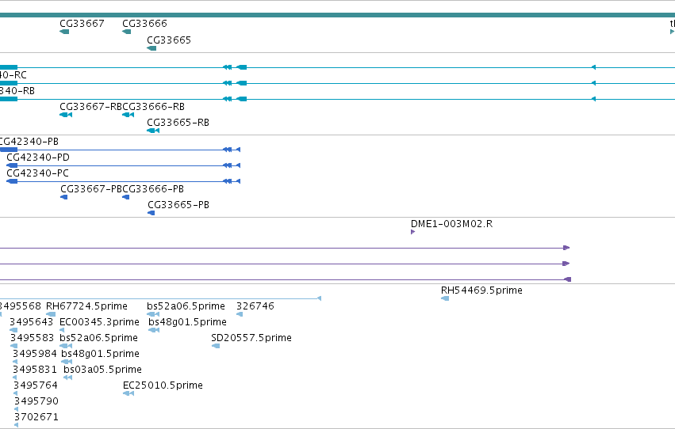This screenshot has width=675, height=429.
Task: Select the CG33667-RB label
Action: point(91,107)
